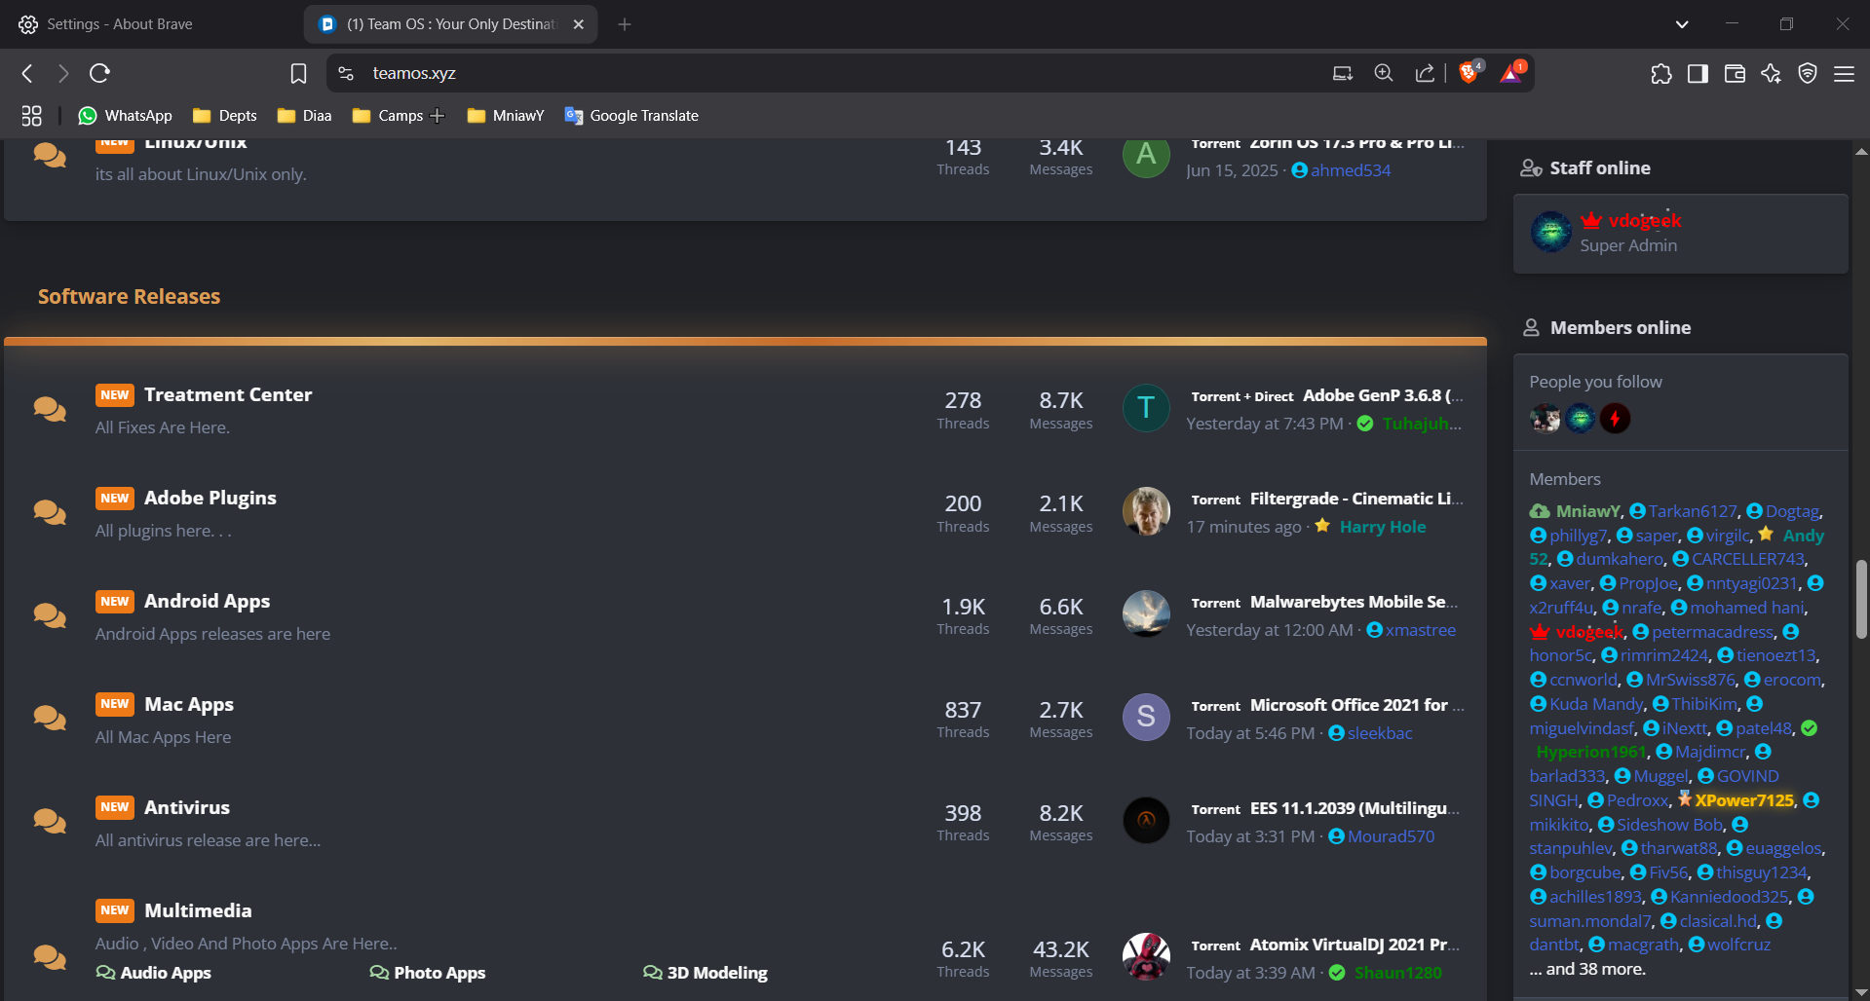1870x1001 pixels.
Task: Click the Software Releases category heading
Action: click(129, 296)
